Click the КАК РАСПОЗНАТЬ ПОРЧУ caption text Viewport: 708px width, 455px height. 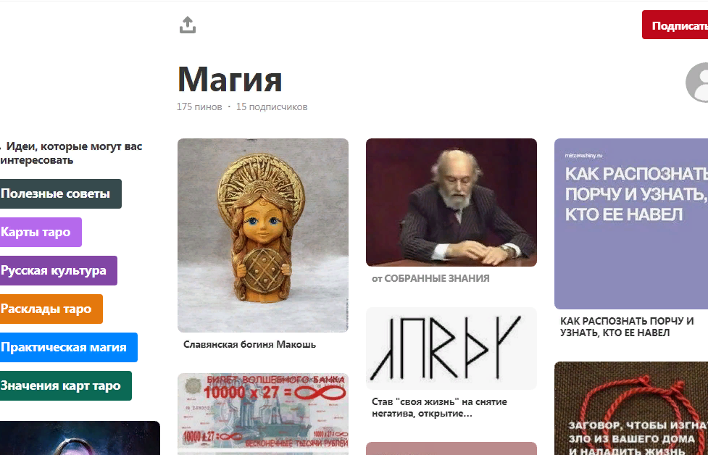pos(627,327)
